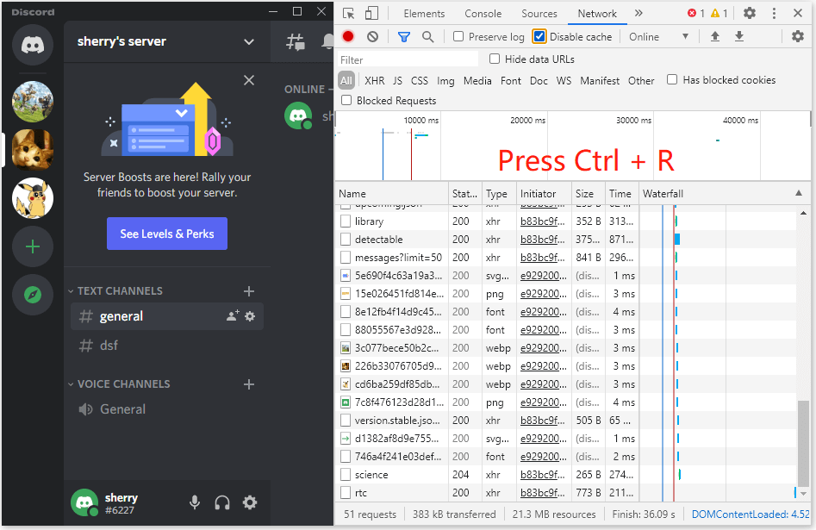Open sherry's server dropdown menu
Screen dimensions: 816x530
[x=249, y=41]
